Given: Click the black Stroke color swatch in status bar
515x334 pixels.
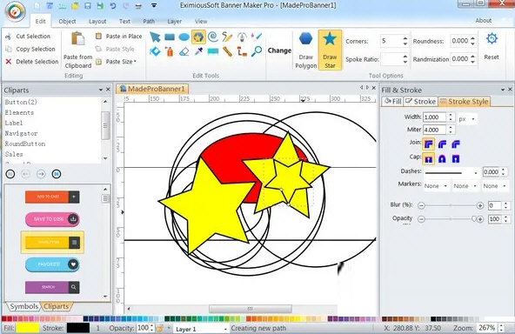Looking at the screenshot, I should pos(78,328).
